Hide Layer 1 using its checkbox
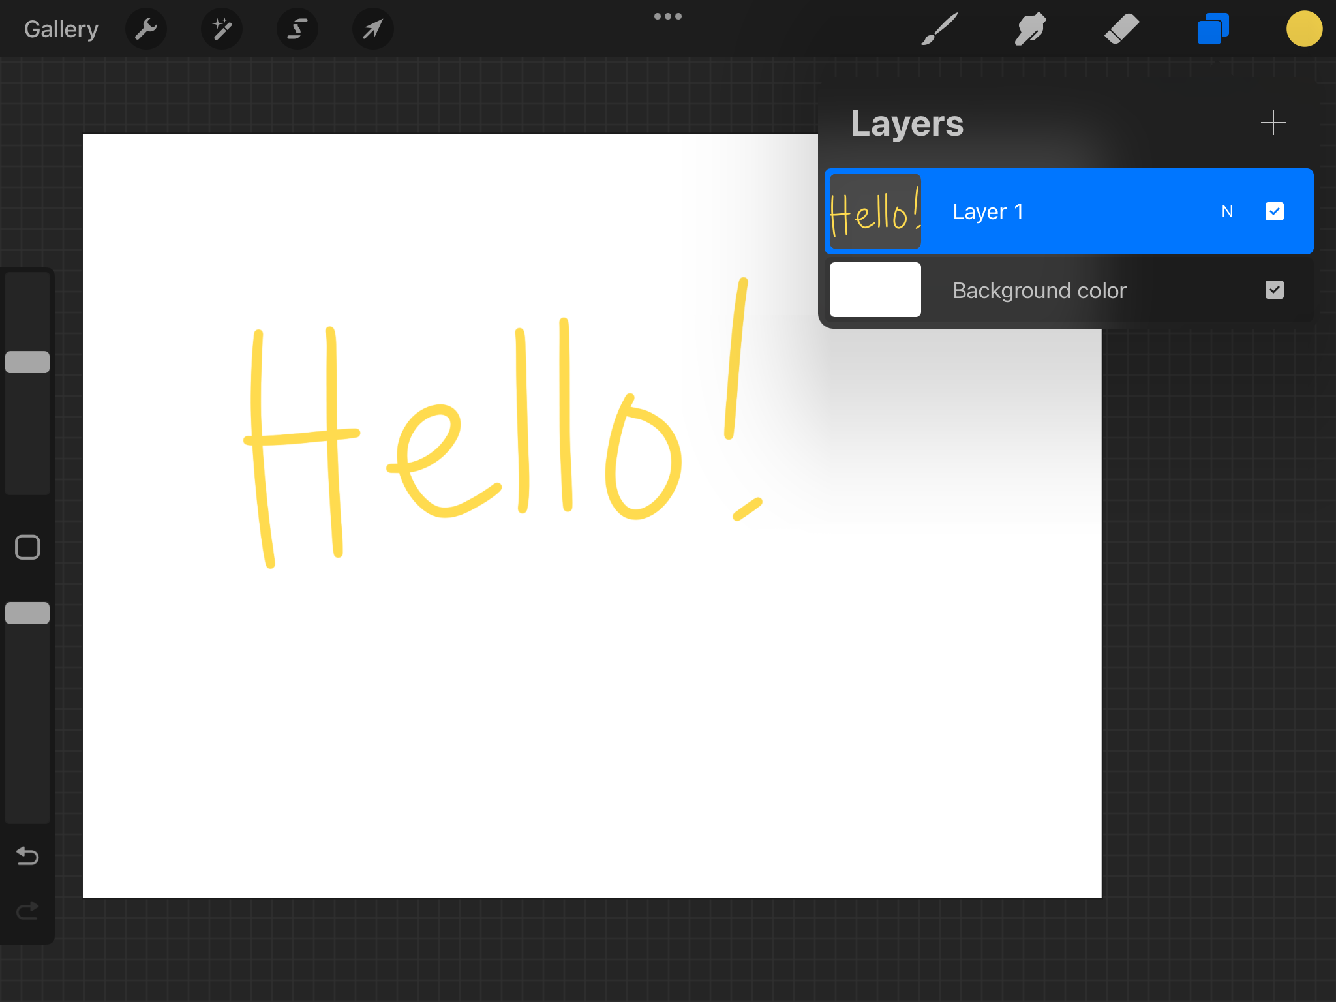 [x=1274, y=211]
